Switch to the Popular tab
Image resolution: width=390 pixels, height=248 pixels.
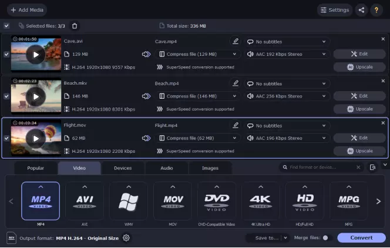point(36,168)
